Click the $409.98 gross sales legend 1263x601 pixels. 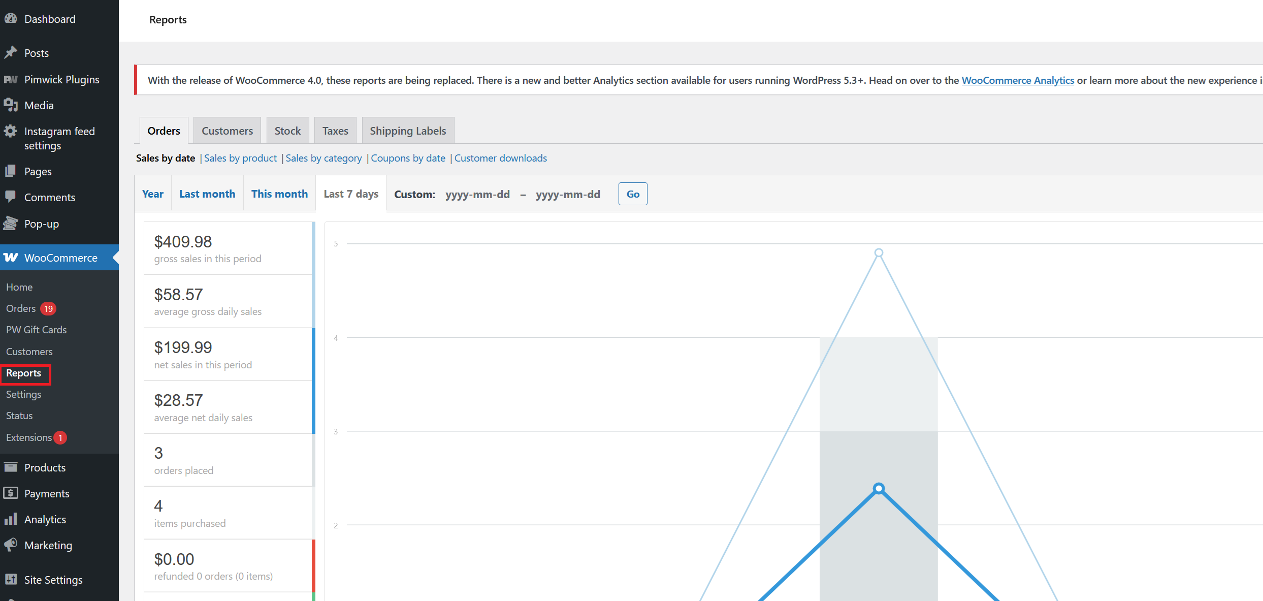tap(229, 248)
